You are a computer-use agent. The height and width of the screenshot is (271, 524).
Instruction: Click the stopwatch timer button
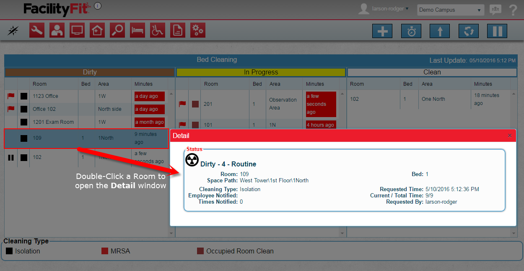click(411, 31)
